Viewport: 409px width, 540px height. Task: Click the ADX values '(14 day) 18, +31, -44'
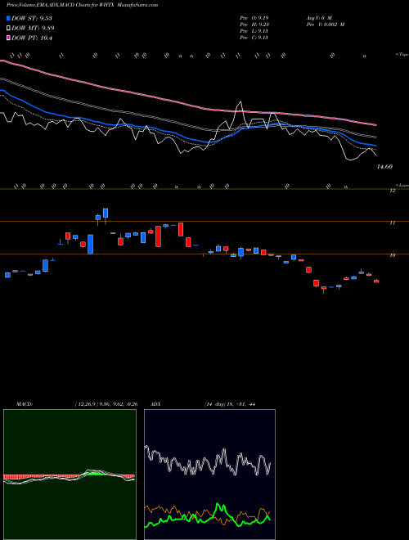pyautogui.click(x=229, y=404)
